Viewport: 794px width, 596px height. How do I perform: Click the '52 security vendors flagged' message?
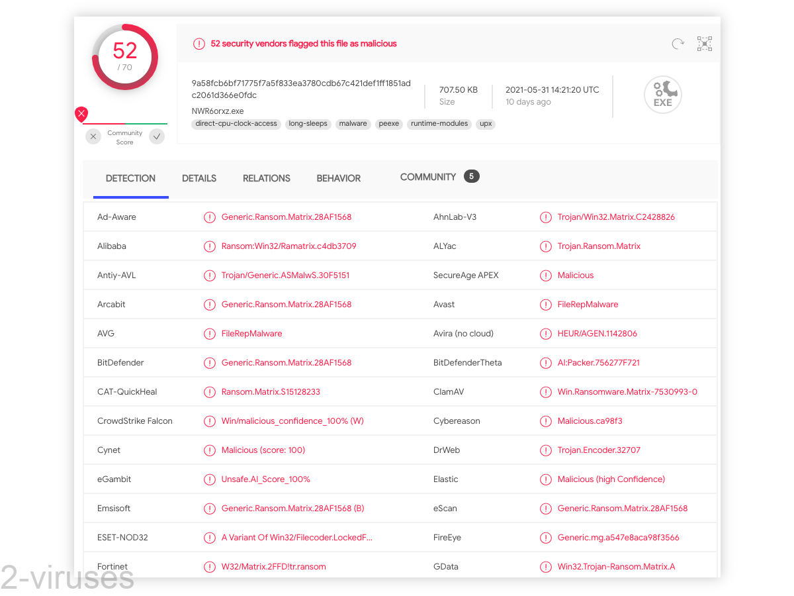pyautogui.click(x=304, y=44)
